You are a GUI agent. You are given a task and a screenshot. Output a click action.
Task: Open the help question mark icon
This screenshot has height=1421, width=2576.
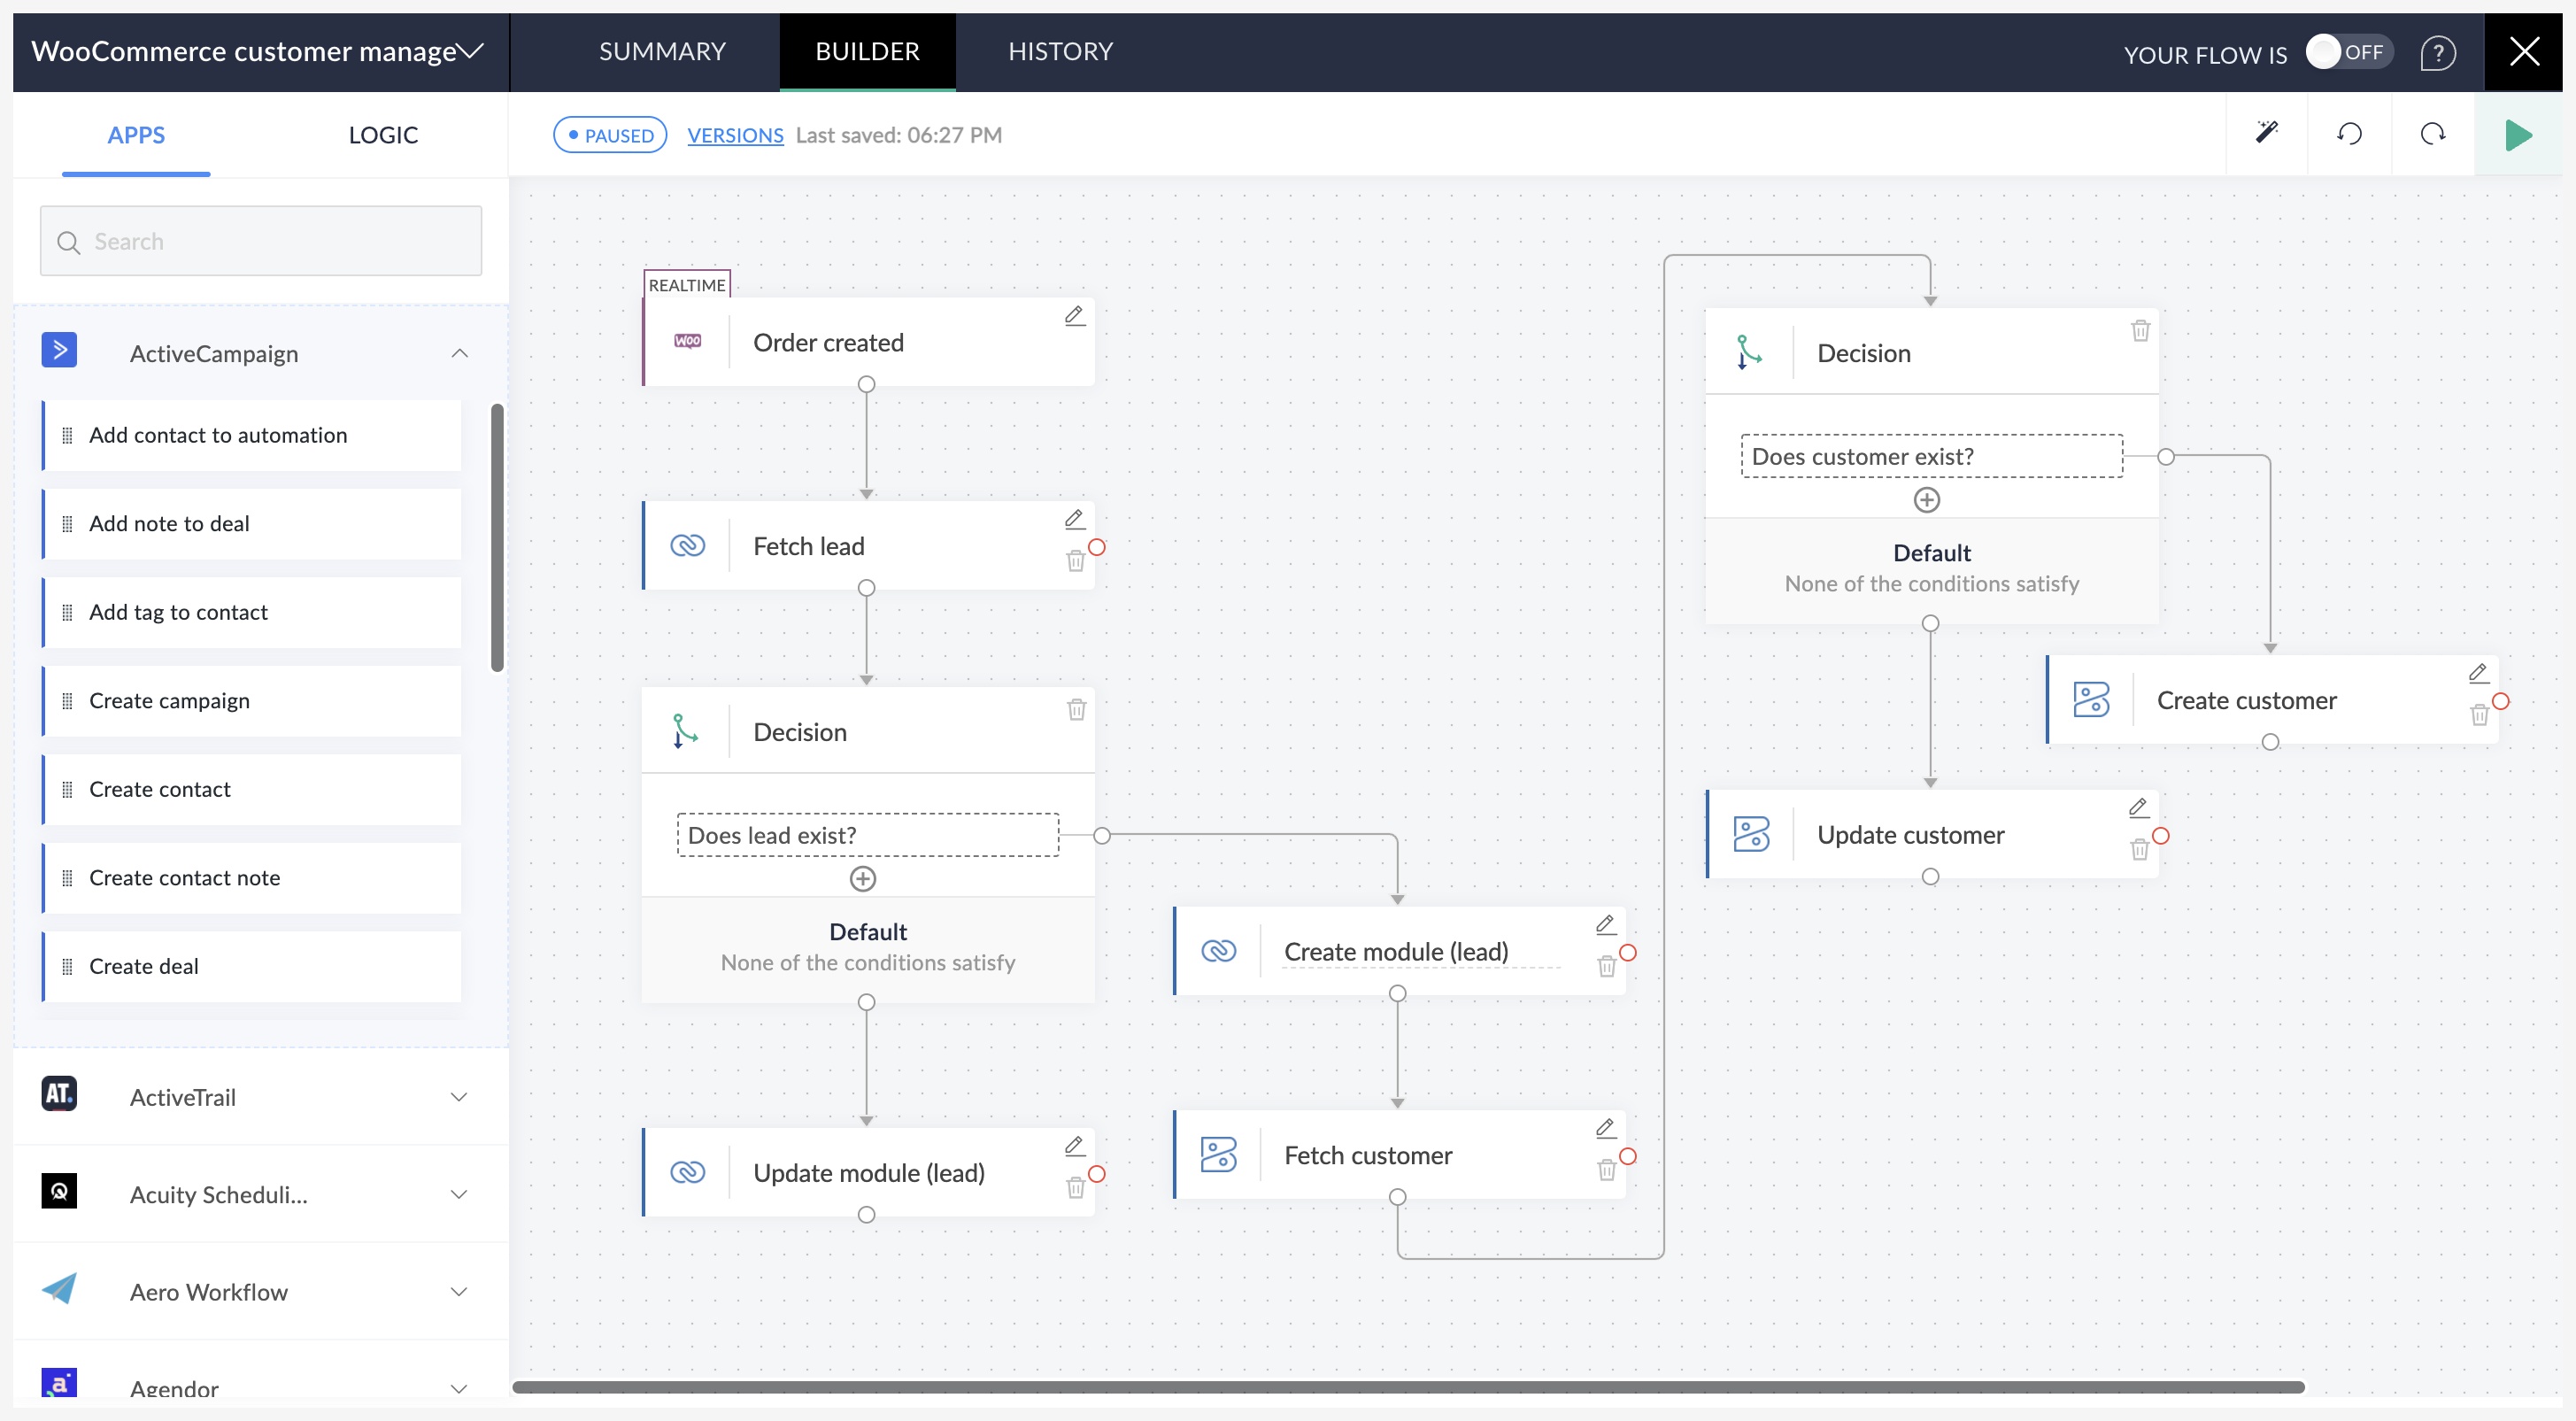[x=2437, y=52]
